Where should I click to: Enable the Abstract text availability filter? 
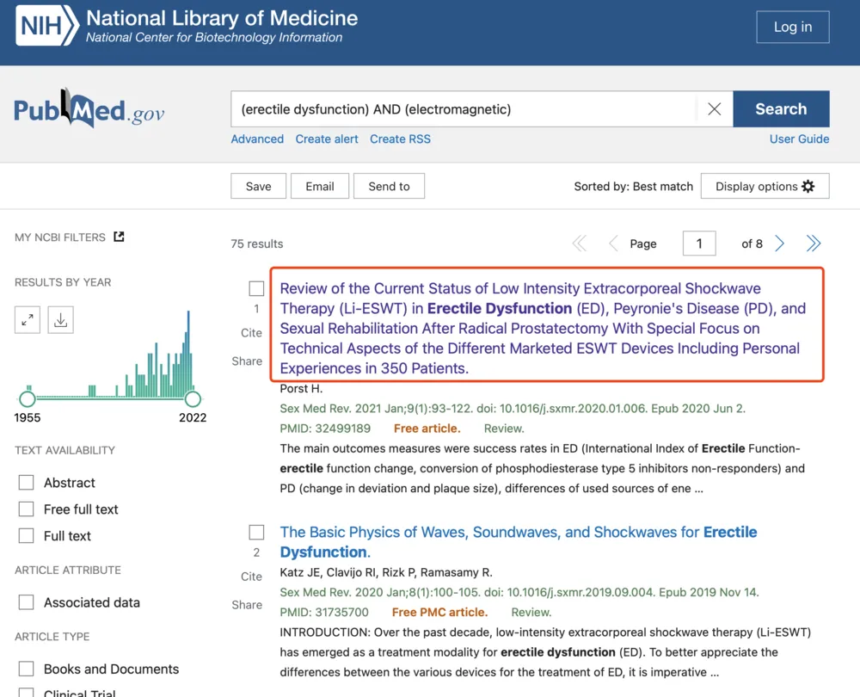coord(27,483)
